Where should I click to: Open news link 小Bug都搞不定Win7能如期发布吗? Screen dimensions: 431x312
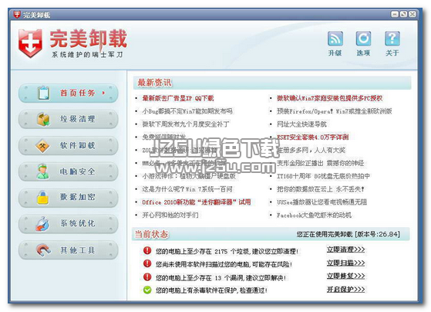tap(187, 111)
